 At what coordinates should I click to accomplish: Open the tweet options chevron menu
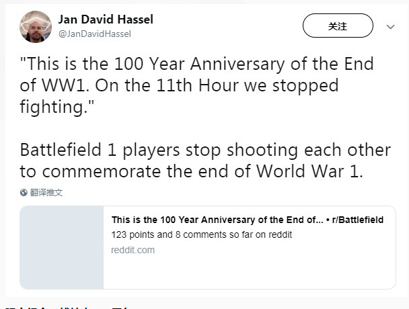390,27
